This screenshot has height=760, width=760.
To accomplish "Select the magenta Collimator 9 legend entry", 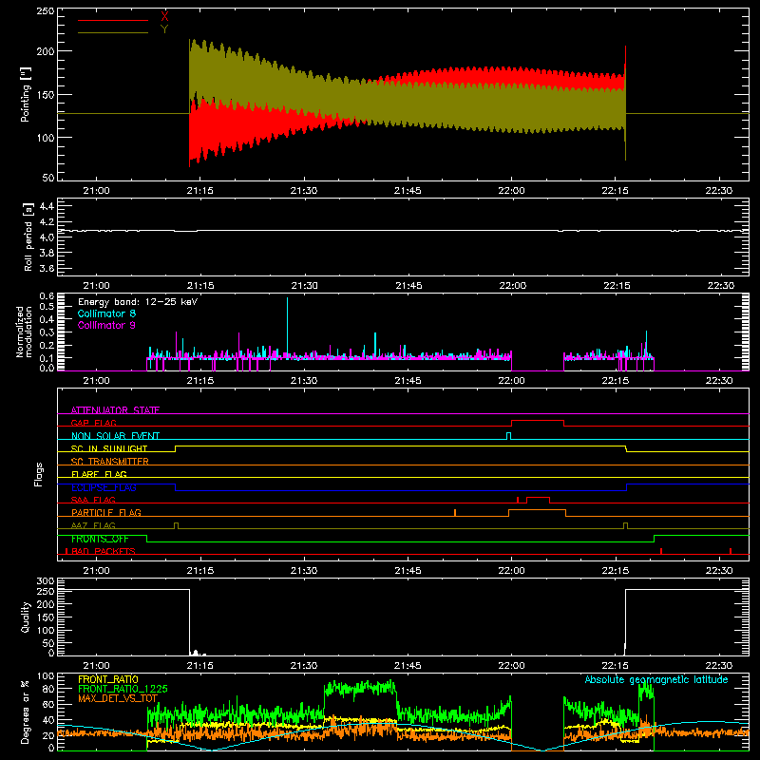I will tap(106, 325).
